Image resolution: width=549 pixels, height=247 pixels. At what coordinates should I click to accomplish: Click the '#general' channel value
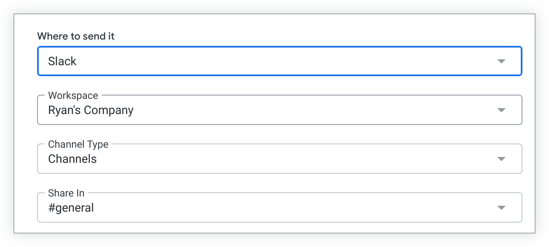click(x=71, y=208)
